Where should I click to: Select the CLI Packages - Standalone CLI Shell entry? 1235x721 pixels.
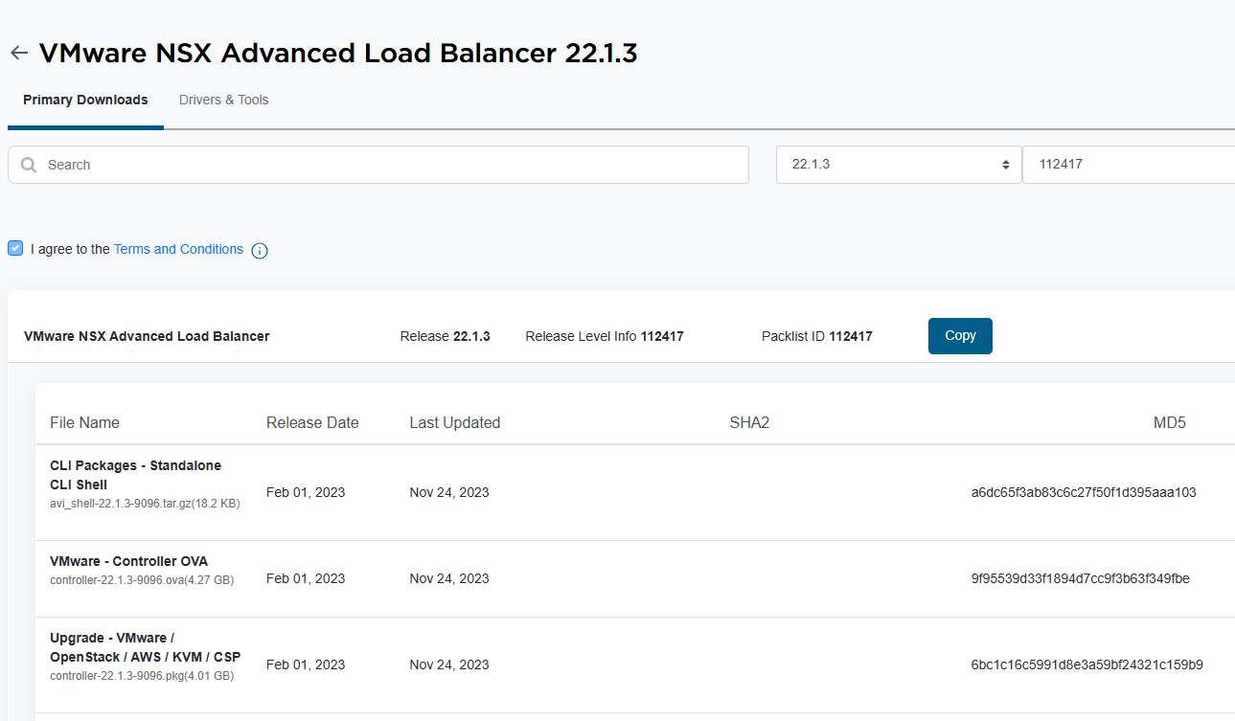click(x=135, y=475)
